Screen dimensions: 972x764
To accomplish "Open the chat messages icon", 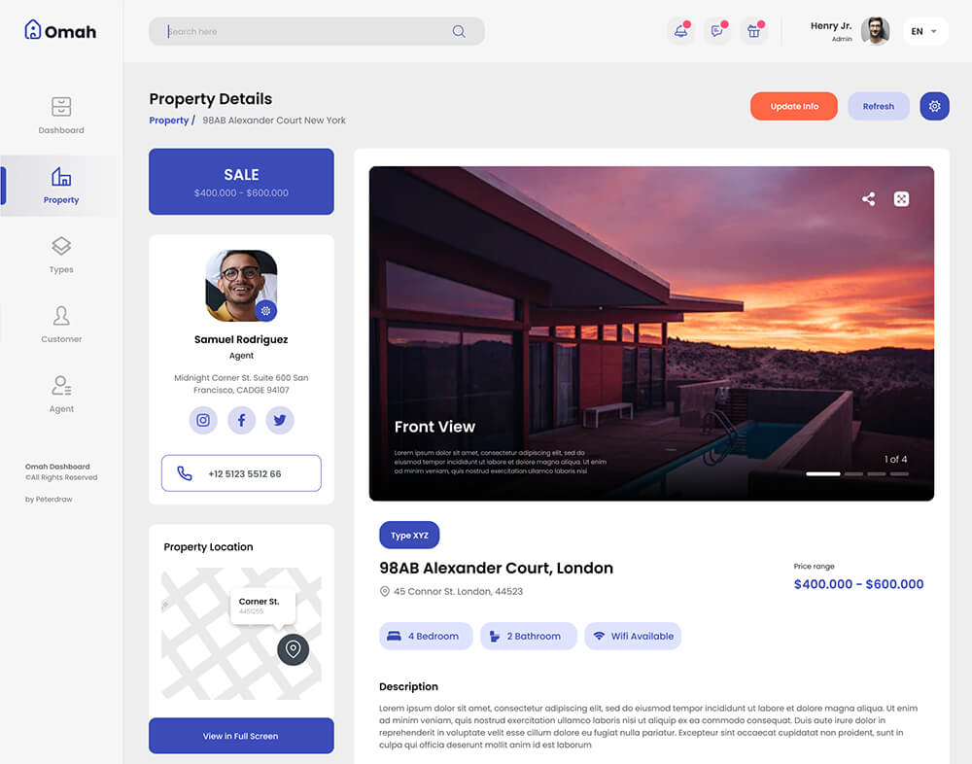I will 717,31.
